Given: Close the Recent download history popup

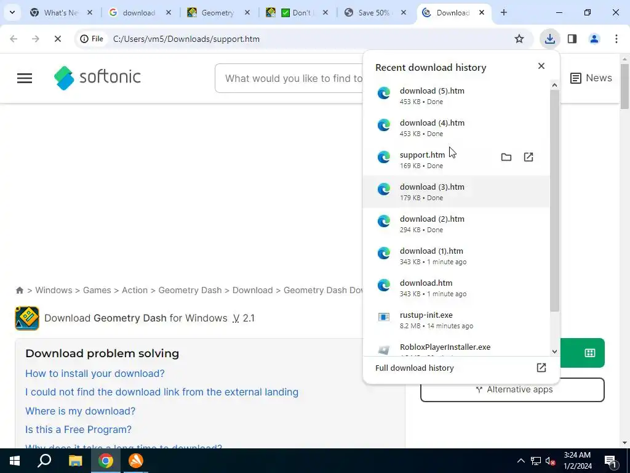Looking at the screenshot, I should pyautogui.click(x=541, y=66).
